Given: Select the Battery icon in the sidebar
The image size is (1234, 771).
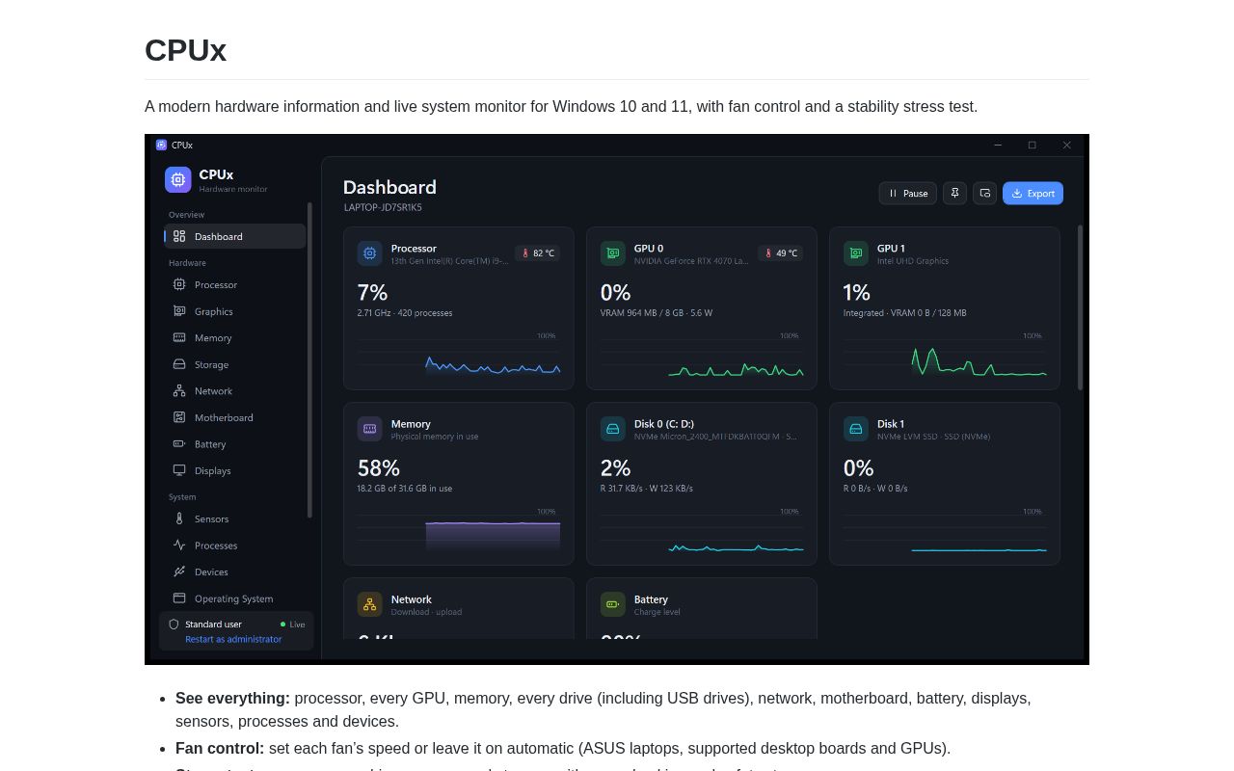Looking at the screenshot, I should click(x=179, y=443).
